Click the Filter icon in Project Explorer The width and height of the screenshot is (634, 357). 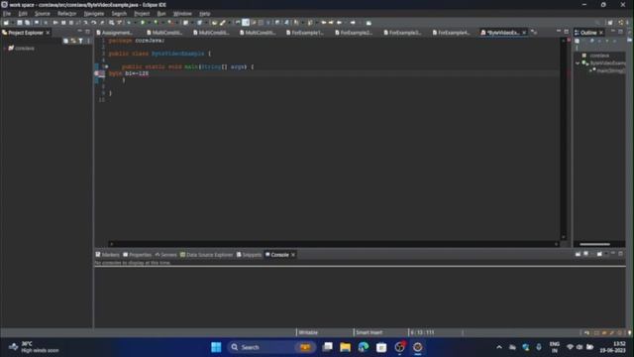click(80, 41)
